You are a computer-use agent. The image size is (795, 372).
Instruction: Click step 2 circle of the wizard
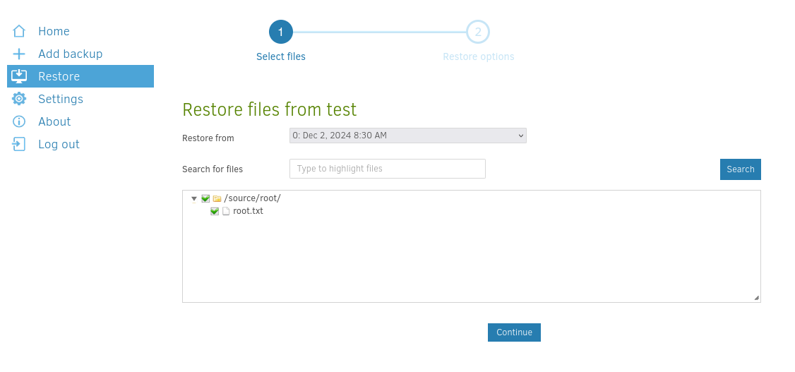[477, 32]
